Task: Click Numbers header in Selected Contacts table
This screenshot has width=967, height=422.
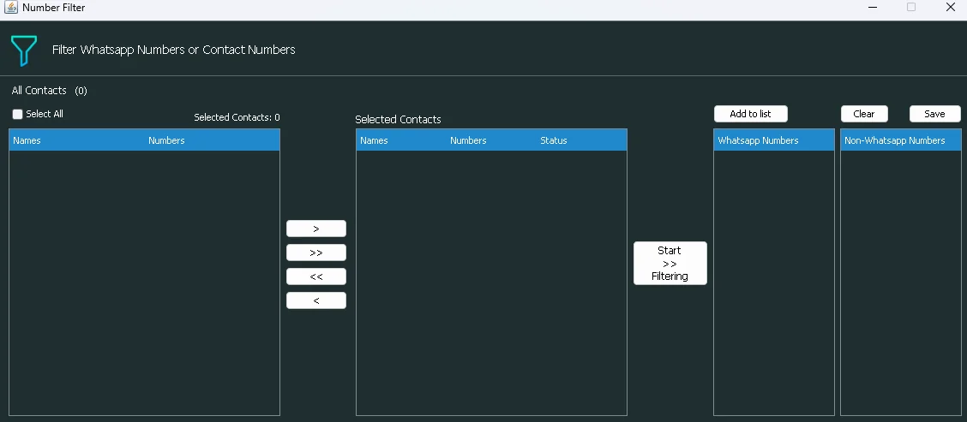Action: (x=491, y=140)
